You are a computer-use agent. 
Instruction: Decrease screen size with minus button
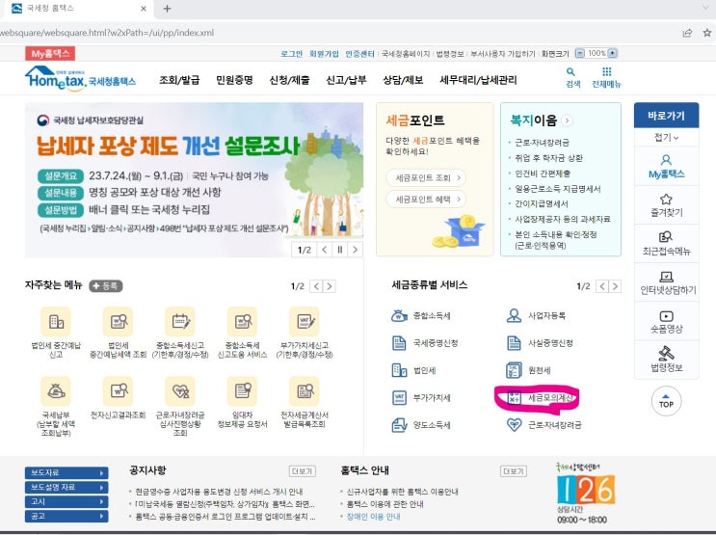pyautogui.click(x=580, y=53)
